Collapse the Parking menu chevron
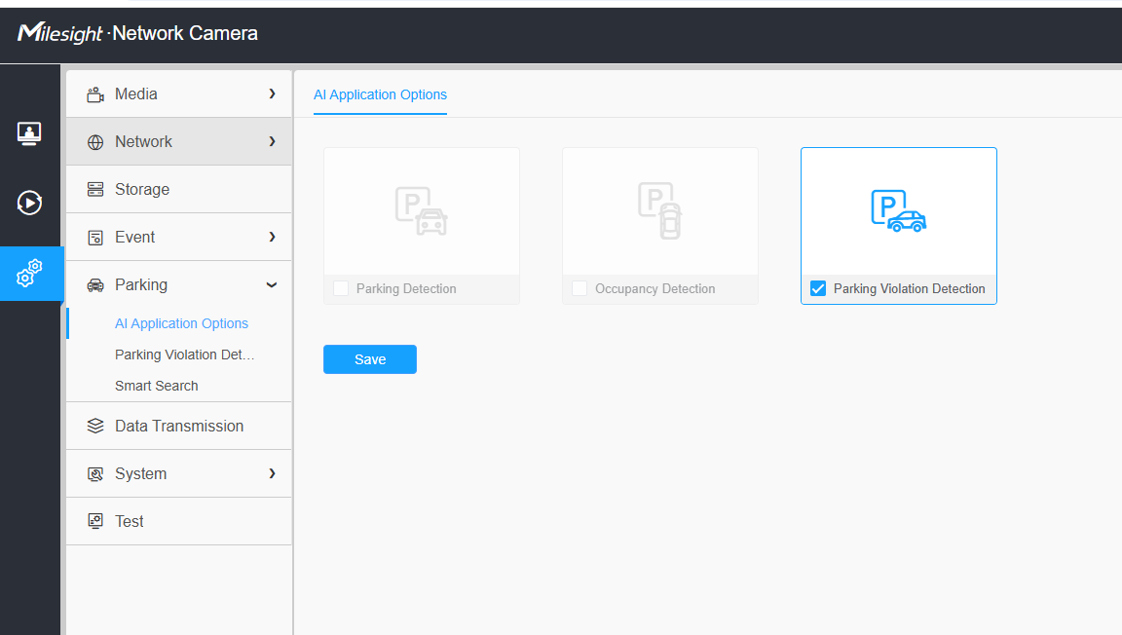 tap(272, 285)
